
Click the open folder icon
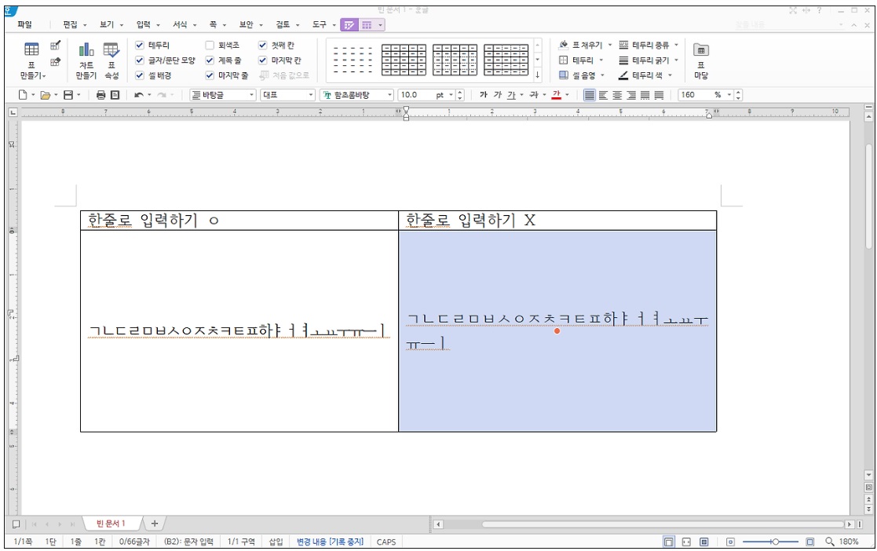(46, 95)
